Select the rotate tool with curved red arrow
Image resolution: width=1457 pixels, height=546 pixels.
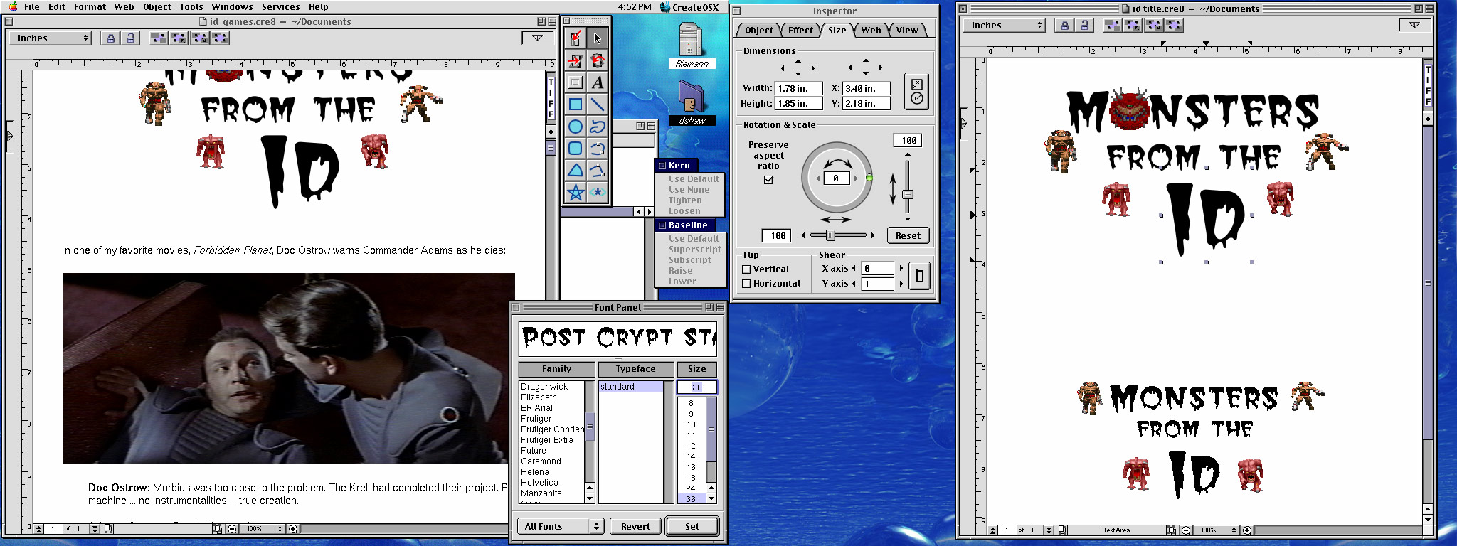tap(598, 60)
